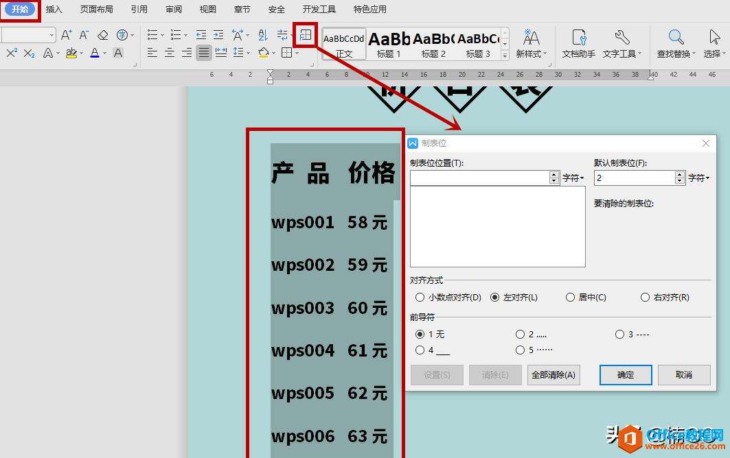
Task: Justify text alignment
Action: tap(204, 53)
